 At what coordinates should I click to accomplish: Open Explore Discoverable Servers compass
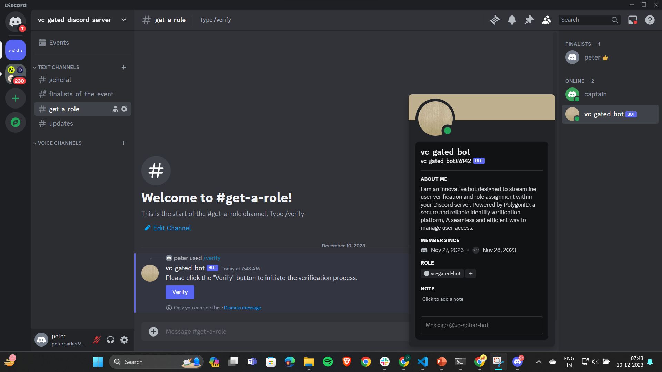(x=16, y=122)
